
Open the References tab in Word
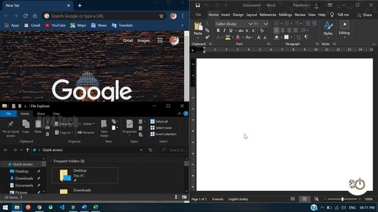[268, 15]
